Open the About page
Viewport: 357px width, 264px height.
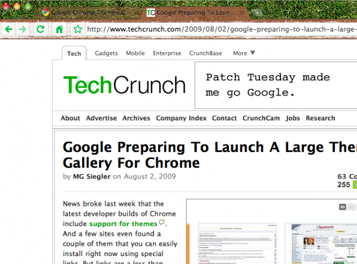[70, 118]
